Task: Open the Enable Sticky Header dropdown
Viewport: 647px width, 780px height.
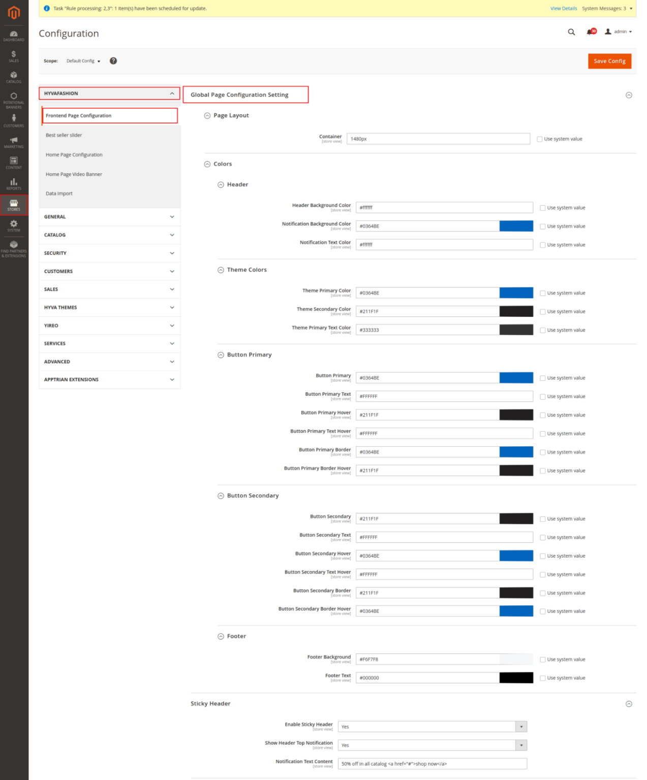Action: [x=432, y=727]
